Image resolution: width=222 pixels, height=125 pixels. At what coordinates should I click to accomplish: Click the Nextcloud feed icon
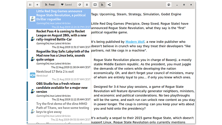click(32, 75)
